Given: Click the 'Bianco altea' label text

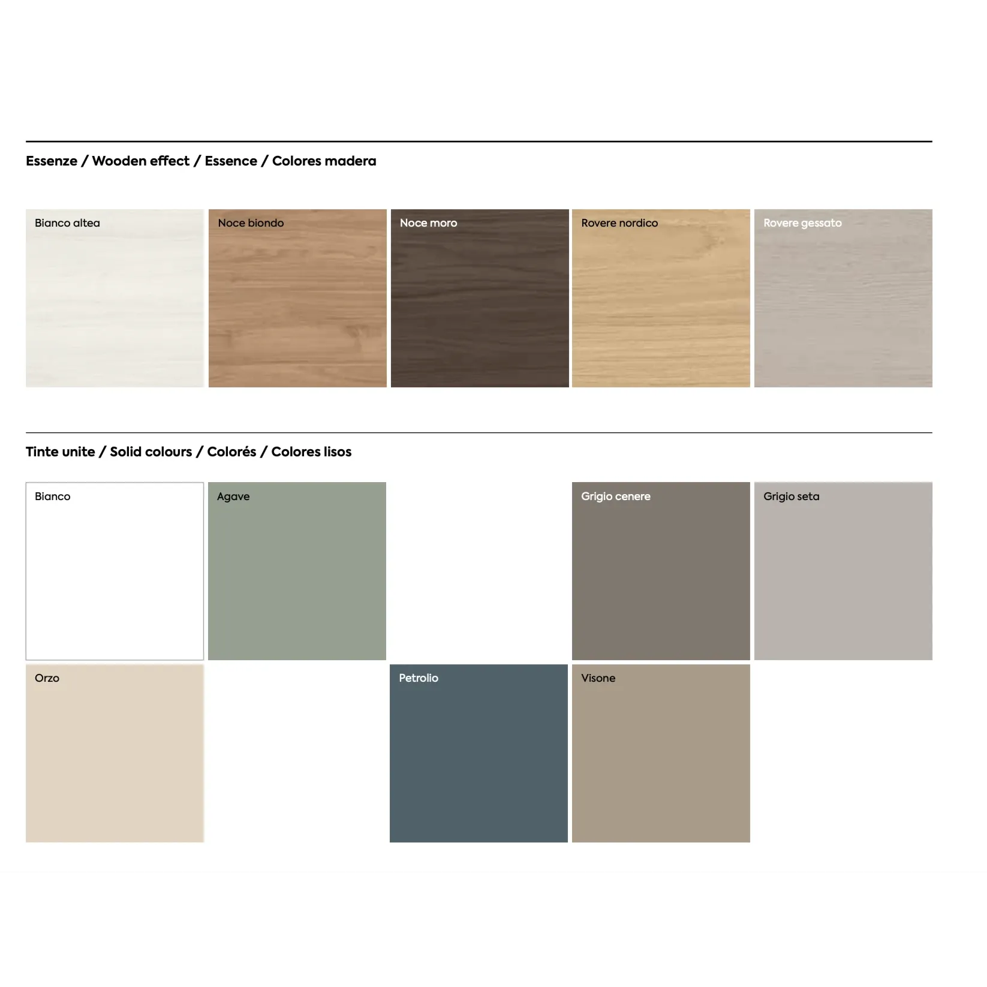Looking at the screenshot, I should 67,223.
